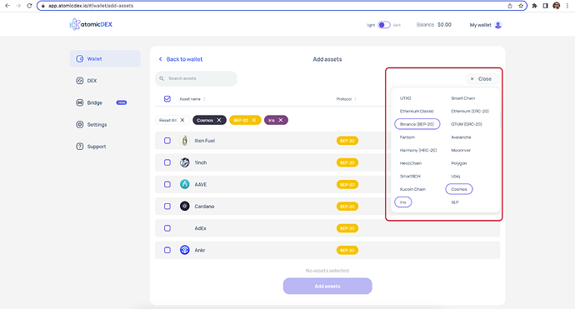This screenshot has height=309, width=575.
Task: Open the Bridge sidebar section
Action: pos(101,102)
